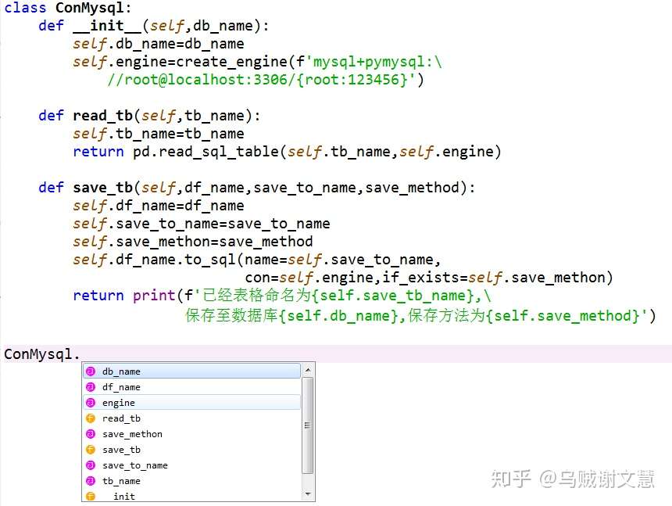Choose save_methon attribute suggestion

[191, 434]
